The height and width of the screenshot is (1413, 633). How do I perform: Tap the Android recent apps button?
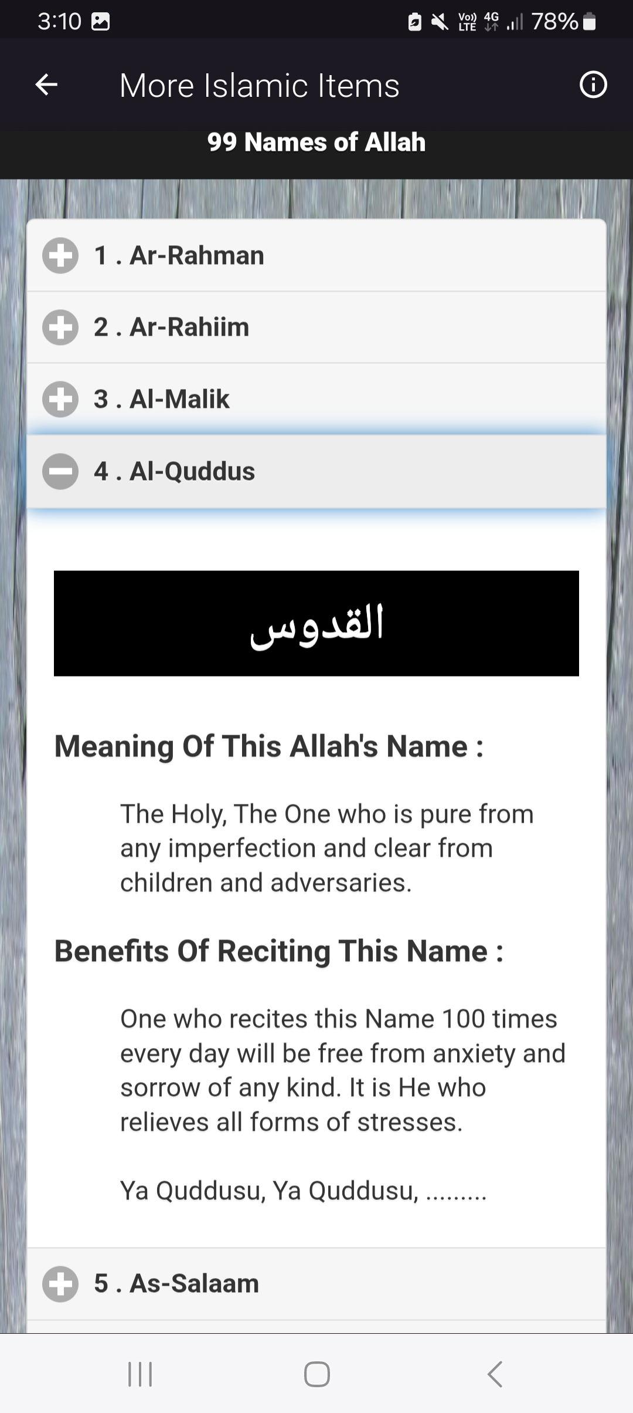point(140,1374)
